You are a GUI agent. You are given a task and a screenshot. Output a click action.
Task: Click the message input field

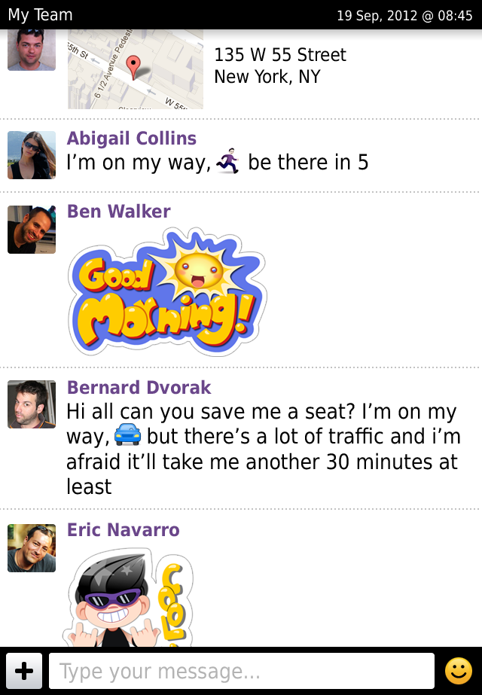pos(241,671)
